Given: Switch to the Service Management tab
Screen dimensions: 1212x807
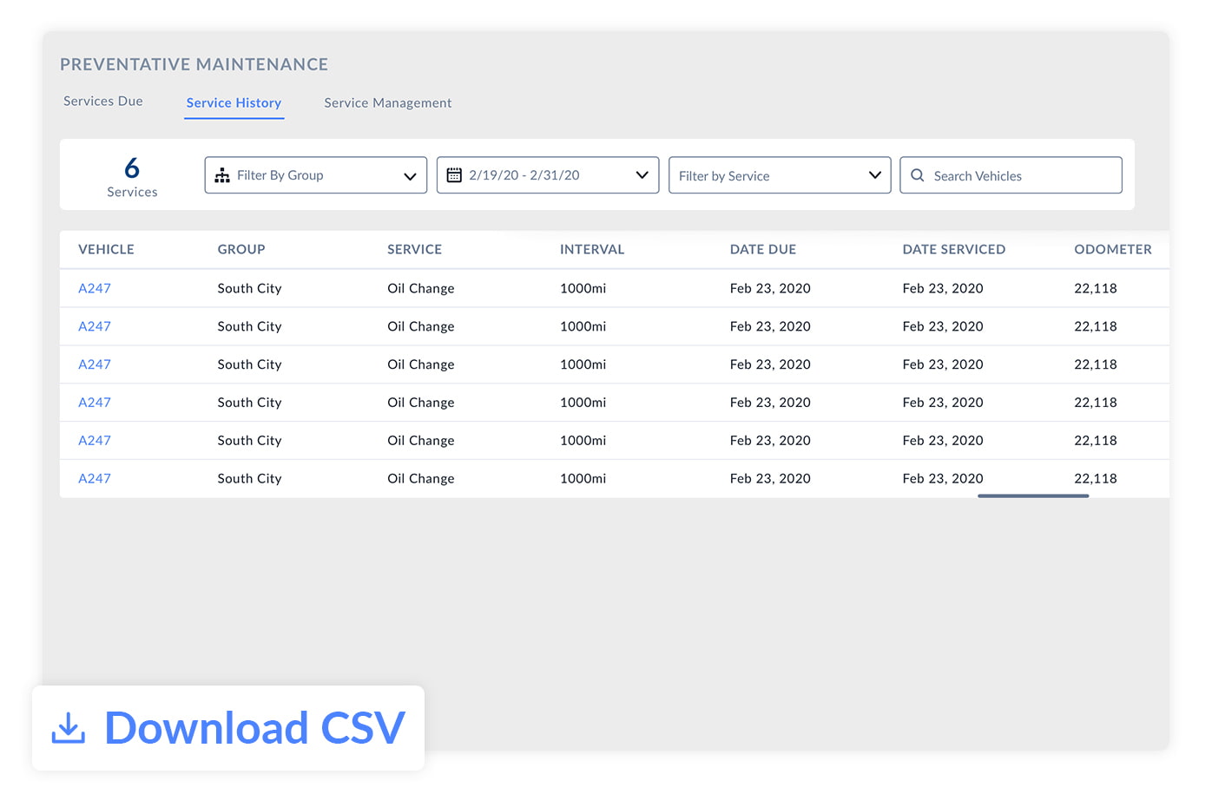Looking at the screenshot, I should click(387, 102).
